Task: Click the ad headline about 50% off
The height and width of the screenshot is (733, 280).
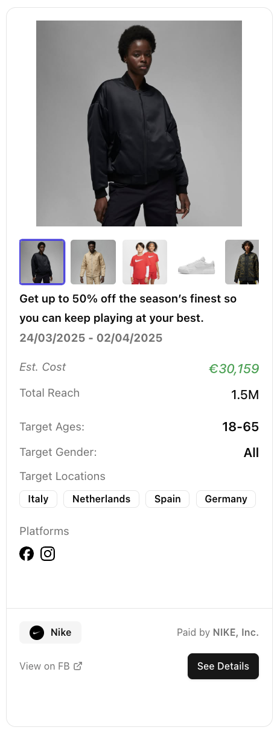Action: coord(128,309)
